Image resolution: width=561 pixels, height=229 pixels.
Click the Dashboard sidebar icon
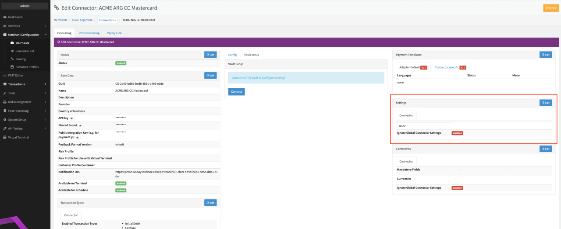point(5,17)
